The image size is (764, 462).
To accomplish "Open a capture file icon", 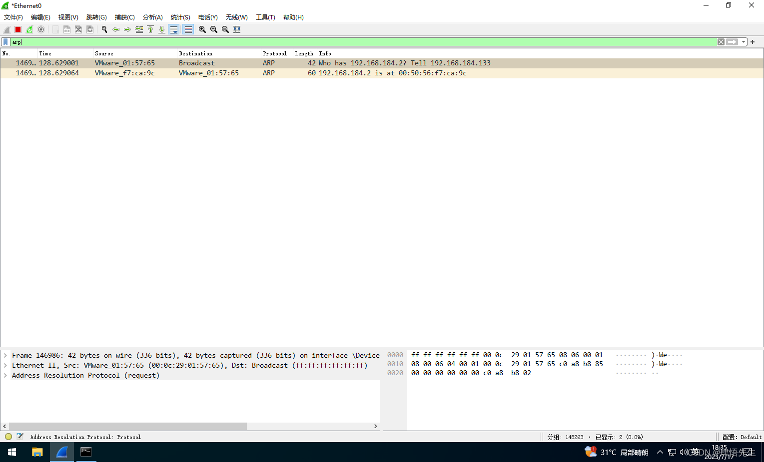I will click(55, 29).
